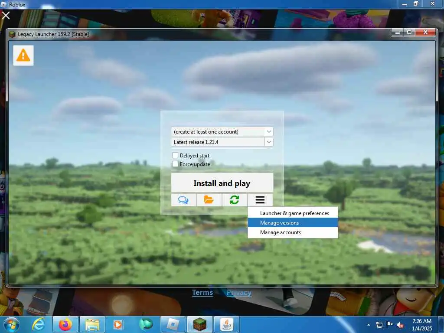Click the muted volume speaker tray icon

[x=400, y=325]
